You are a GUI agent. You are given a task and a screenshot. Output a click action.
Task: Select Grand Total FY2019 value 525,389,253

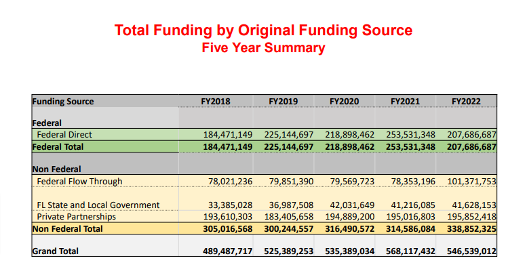click(289, 251)
